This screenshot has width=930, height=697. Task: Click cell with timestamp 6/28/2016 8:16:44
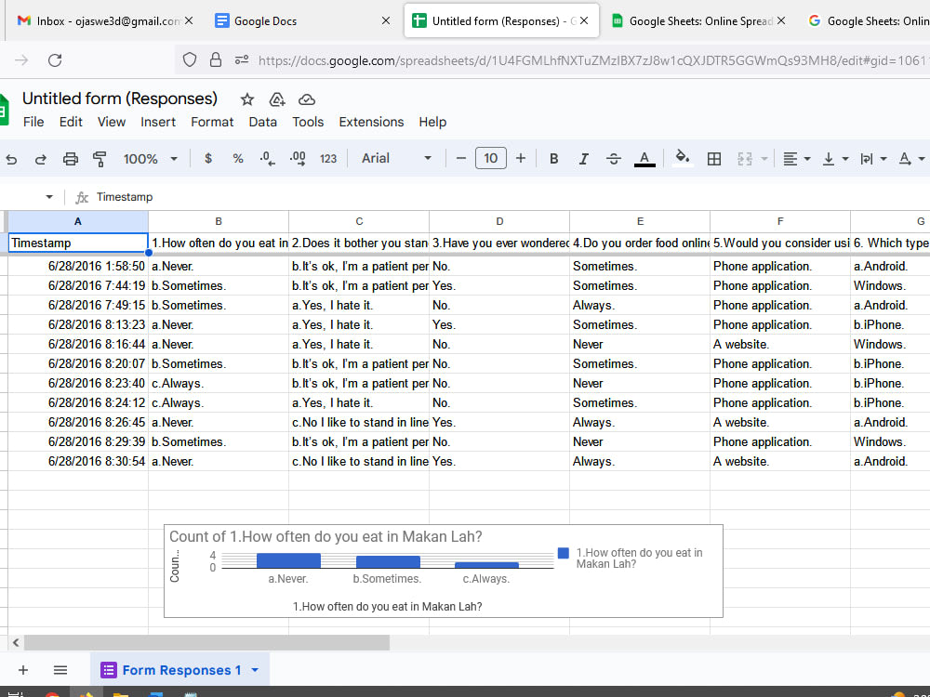point(78,345)
